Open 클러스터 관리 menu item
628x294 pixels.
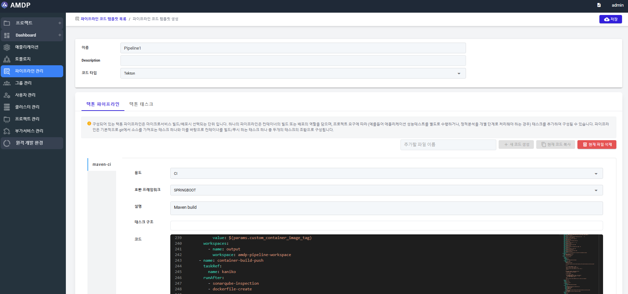[32, 107]
